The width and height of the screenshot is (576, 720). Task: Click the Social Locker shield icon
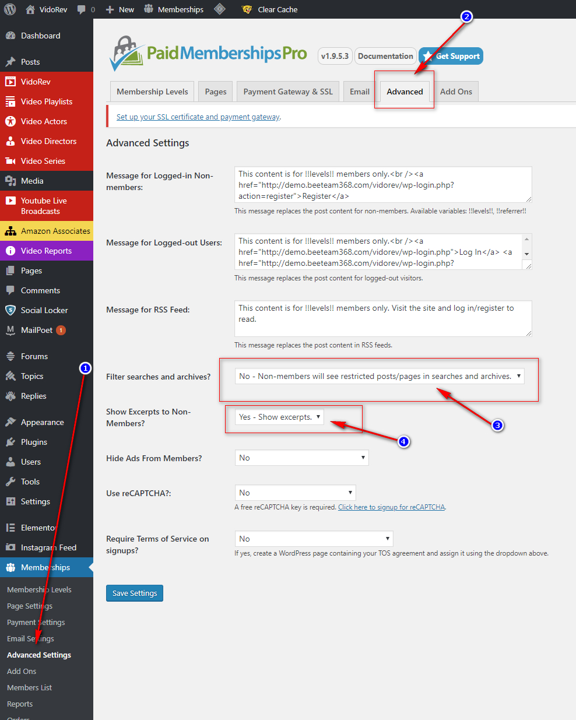[10, 310]
